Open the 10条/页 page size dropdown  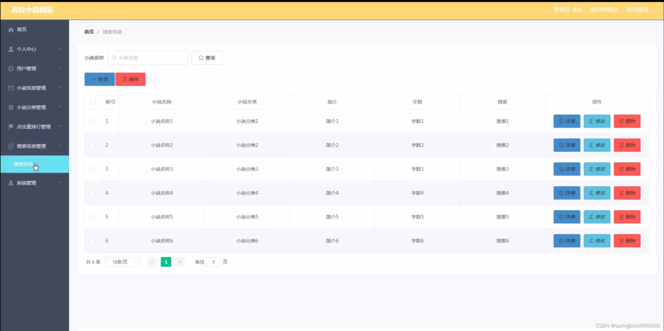pos(123,262)
